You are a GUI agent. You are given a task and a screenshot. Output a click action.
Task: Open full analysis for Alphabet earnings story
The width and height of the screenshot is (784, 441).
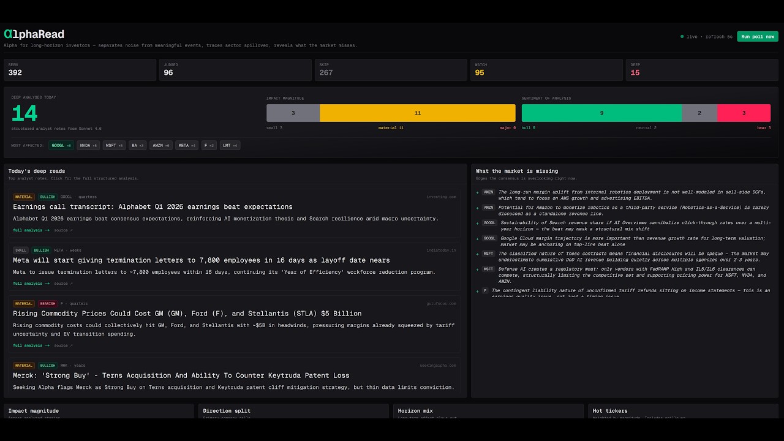pos(31,230)
